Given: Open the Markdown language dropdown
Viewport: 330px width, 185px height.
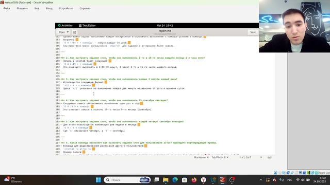Looking at the screenshot, I should pyautogui.click(x=201, y=157).
